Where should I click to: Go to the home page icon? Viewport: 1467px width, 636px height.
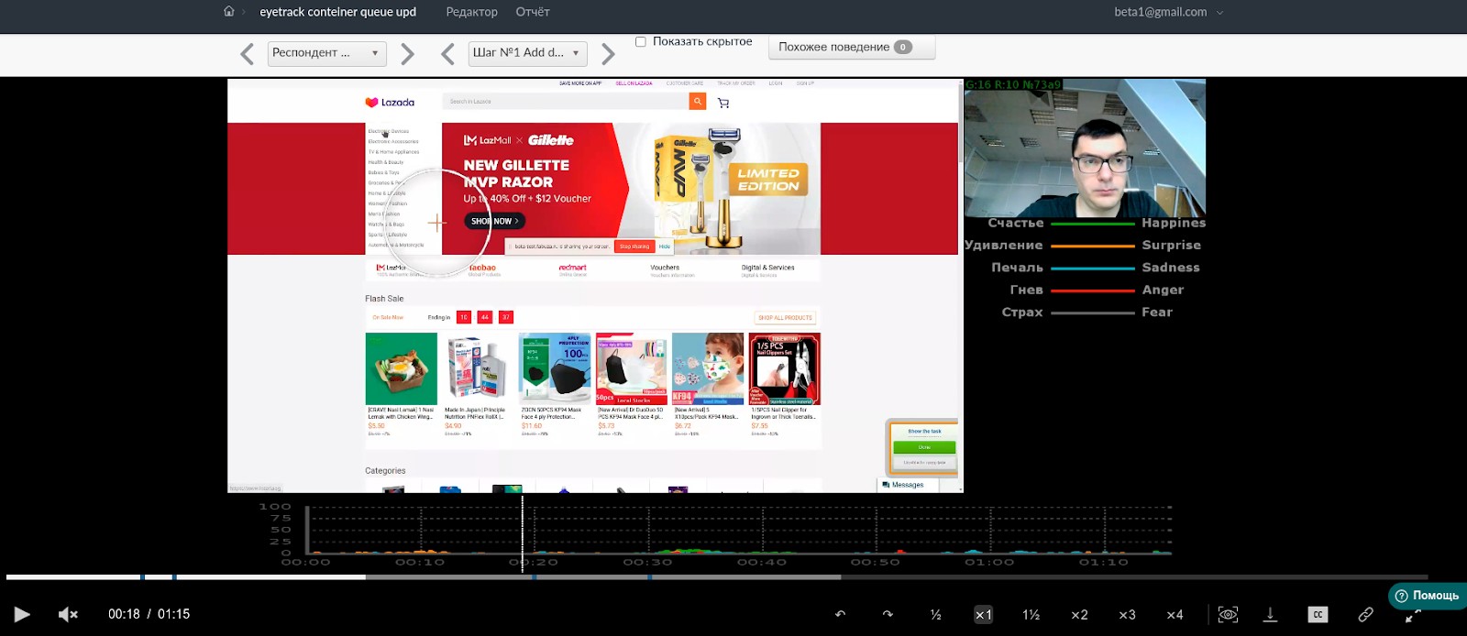coord(229,12)
